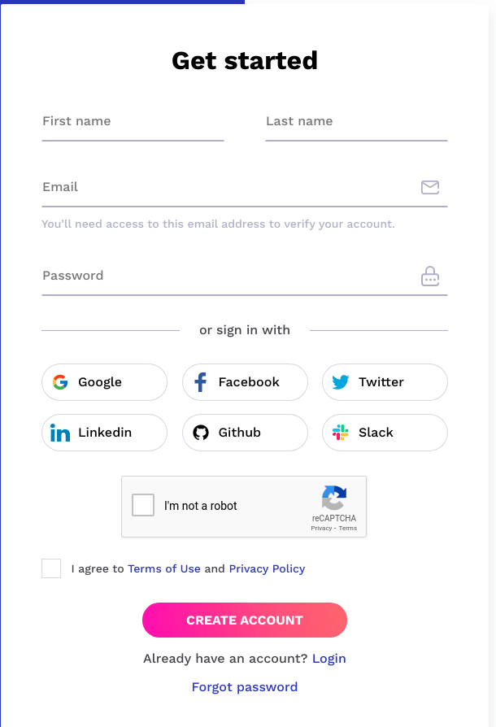Image resolution: width=496 pixels, height=727 pixels.
Task: Follow the Login link
Action: [x=329, y=659]
